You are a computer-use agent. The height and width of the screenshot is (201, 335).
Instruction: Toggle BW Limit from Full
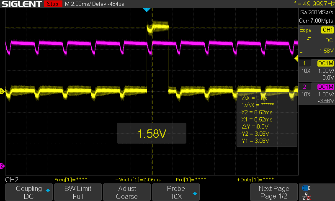tap(77, 192)
